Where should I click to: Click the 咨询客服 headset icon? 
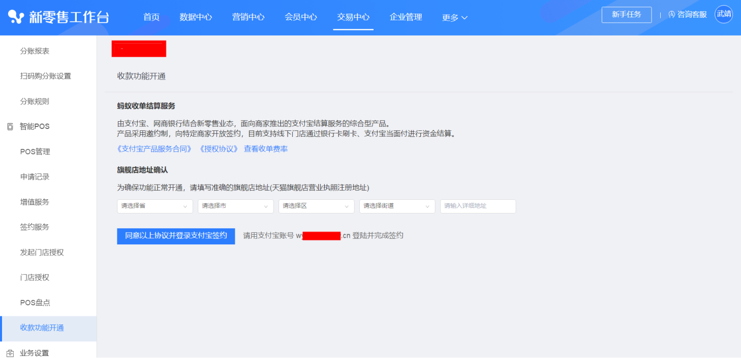click(672, 15)
